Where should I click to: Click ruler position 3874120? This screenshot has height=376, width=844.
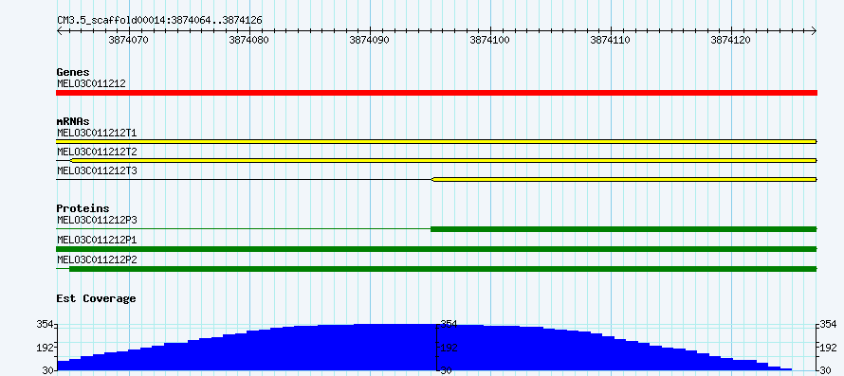[731, 40]
